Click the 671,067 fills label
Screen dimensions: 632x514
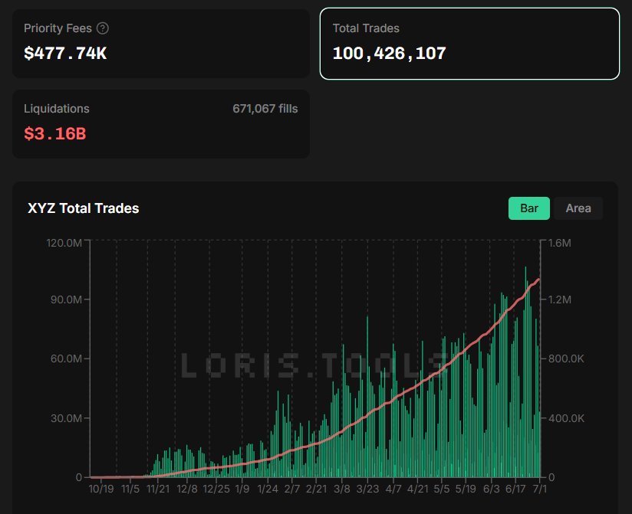click(x=265, y=109)
